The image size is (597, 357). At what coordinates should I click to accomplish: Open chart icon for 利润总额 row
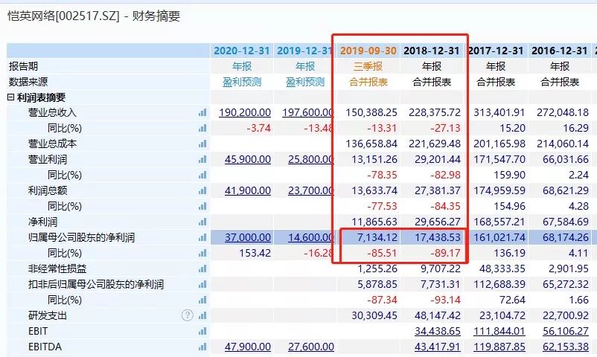(x=202, y=190)
